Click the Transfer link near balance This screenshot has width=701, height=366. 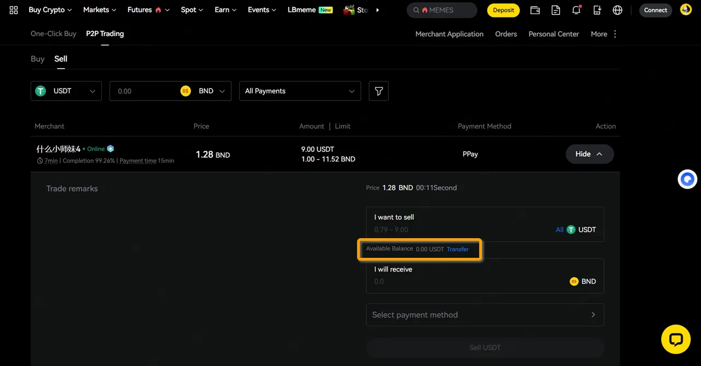tap(457, 249)
